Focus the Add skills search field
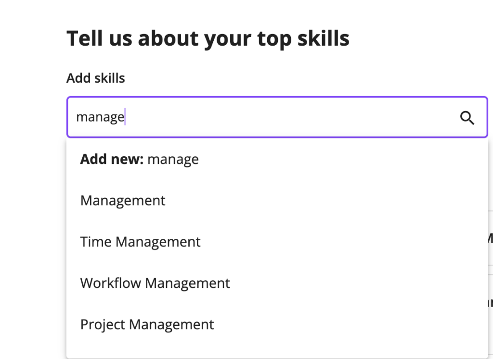The width and height of the screenshot is (493, 359). [x=277, y=117]
